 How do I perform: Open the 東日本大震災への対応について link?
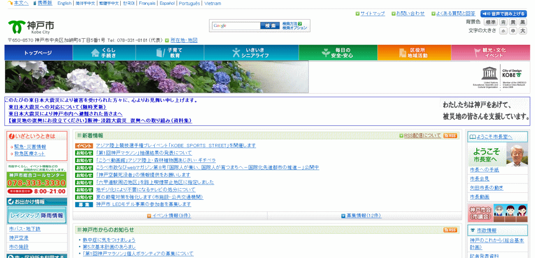(57, 107)
